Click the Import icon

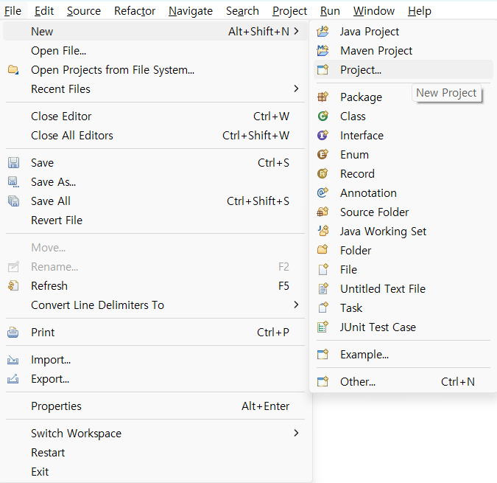pyautogui.click(x=13, y=360)
